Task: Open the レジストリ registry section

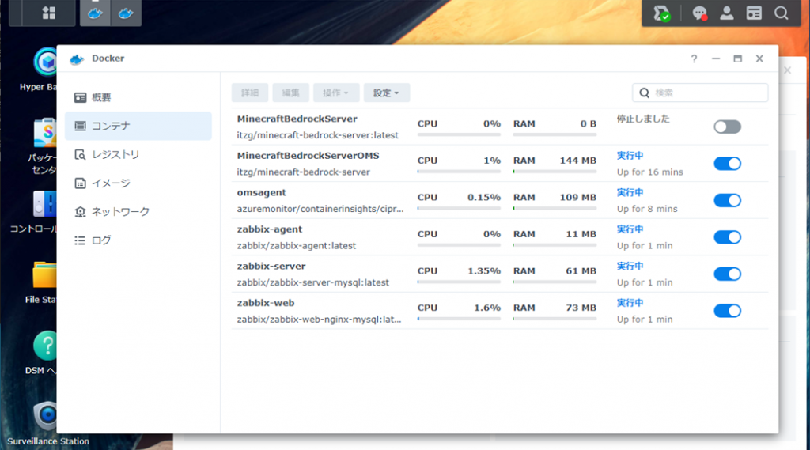Action: [x=138, y=154]
